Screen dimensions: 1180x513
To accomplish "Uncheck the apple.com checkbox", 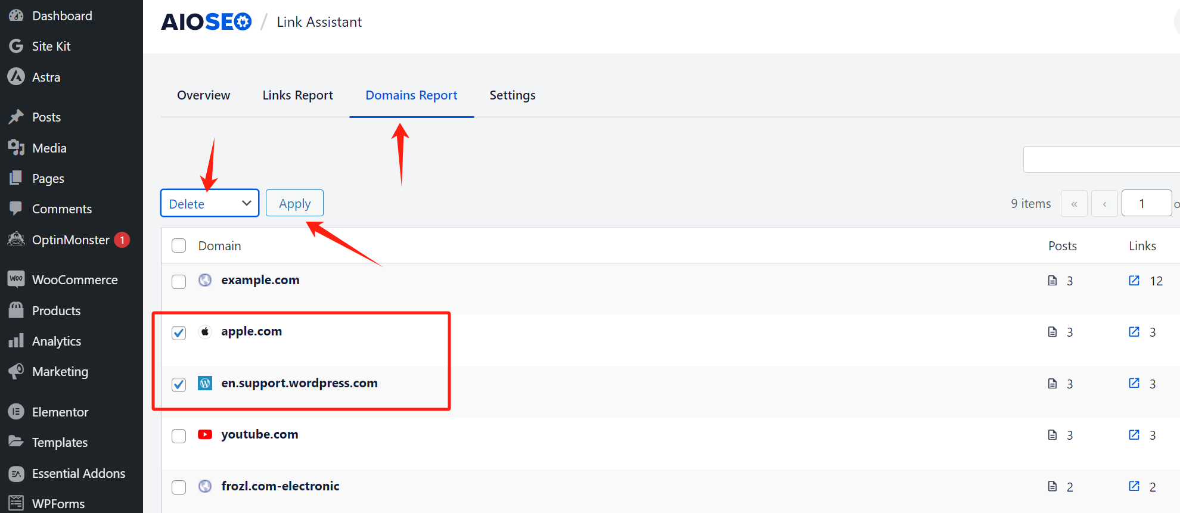I will [179, 332].
